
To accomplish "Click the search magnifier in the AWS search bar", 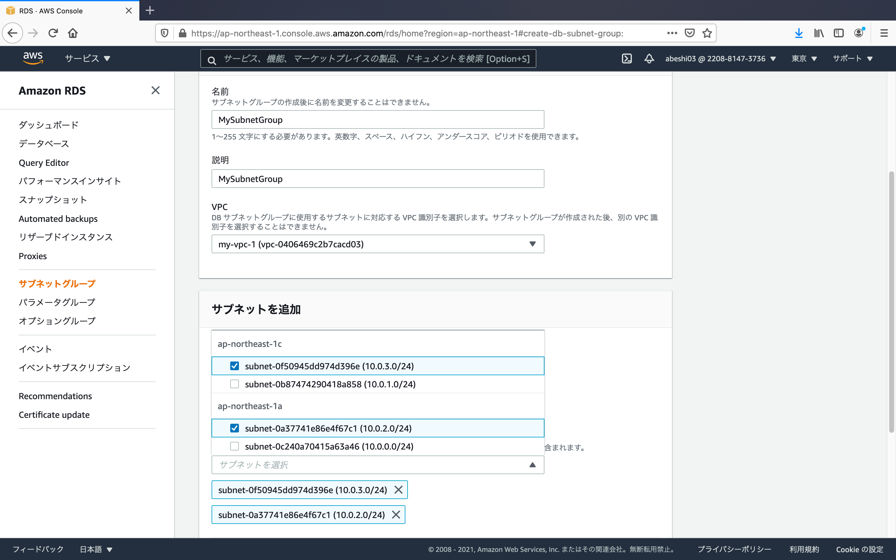I will point(212,59).
